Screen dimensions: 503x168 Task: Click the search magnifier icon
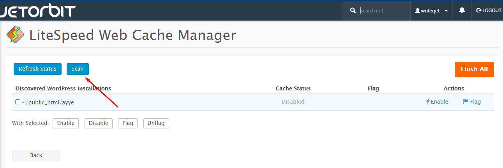tap(353, 10)
